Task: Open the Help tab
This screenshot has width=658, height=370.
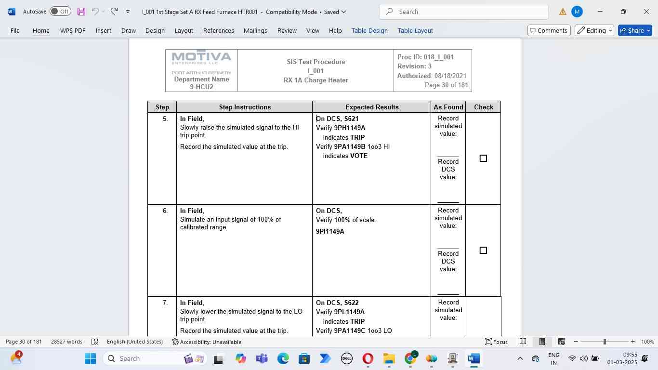Action: point(335,30)
